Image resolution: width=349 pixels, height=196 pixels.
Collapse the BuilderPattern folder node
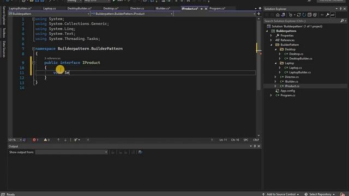pos(272,45)
